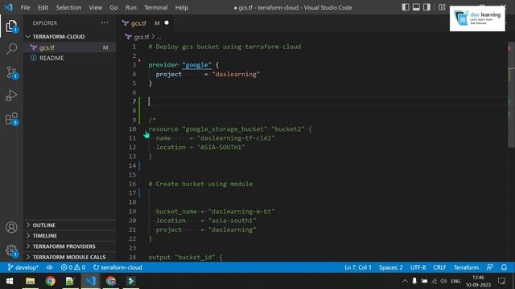Open File Explorer from the taskbar
Screen dimensions: 515x289
click(31, 281)
